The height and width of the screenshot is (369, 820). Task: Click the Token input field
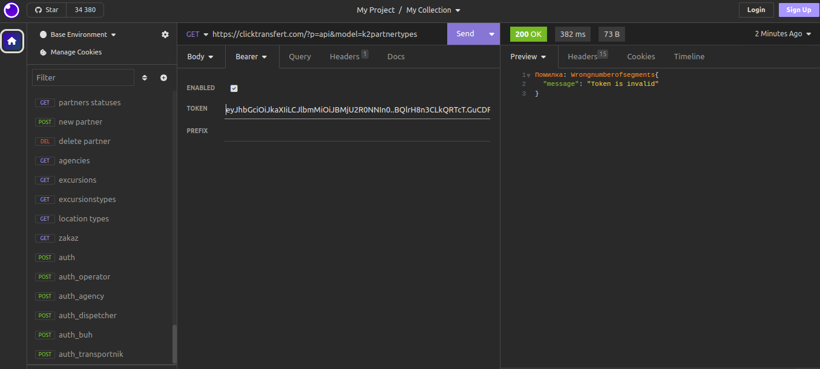[x=357, y=109]
